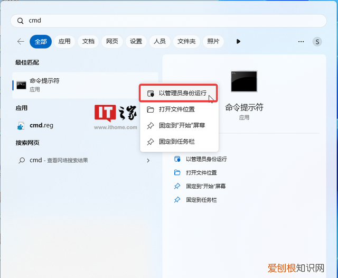Open the S user account avatar

pyautogui.click(x=317, y=42)
